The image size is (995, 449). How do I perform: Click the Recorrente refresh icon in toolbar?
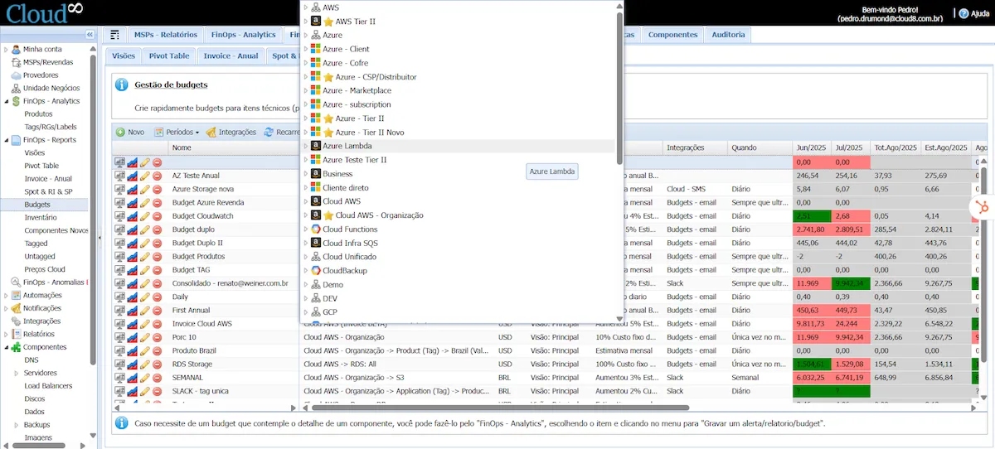coord(269,133)
